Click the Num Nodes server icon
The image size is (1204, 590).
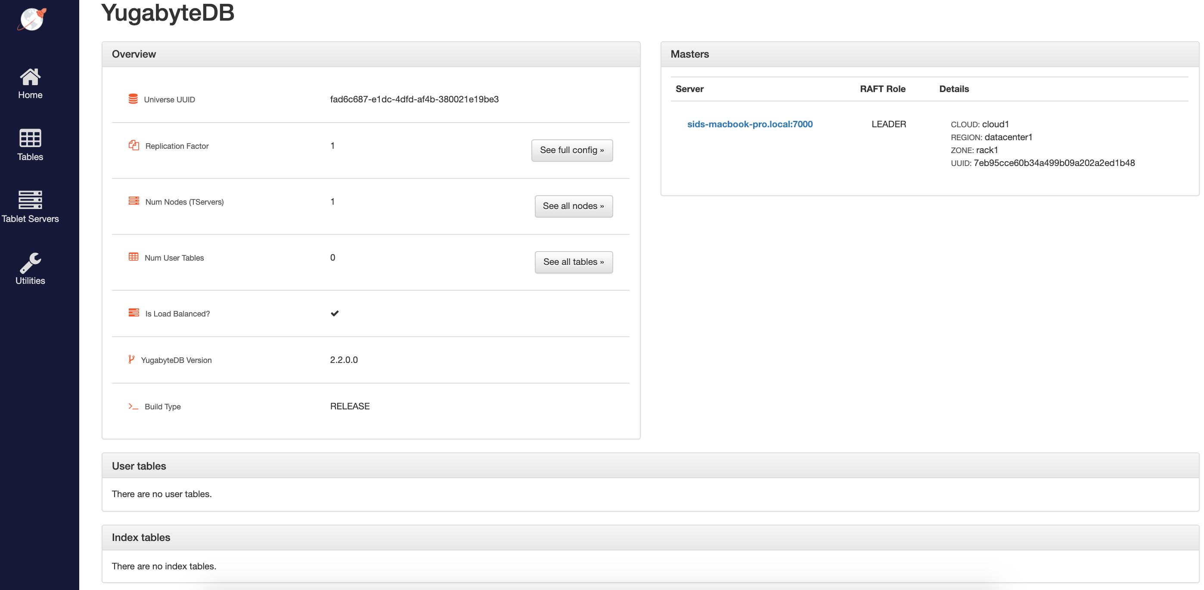pos(133,201)
